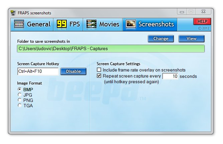
Task: Select PNG image format option
Action: [x=20, y=100]
